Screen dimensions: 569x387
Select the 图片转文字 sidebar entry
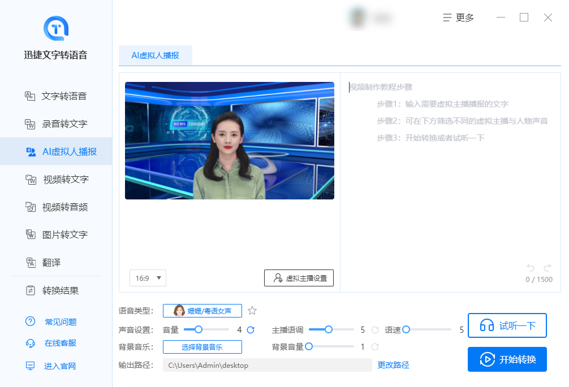pyautogui.click(x=56, y=234)
